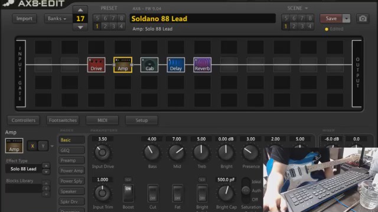Open the X/Y options dropdown arrow
The width and height of the screenshot is (378, 212).
tap(52, 146)
